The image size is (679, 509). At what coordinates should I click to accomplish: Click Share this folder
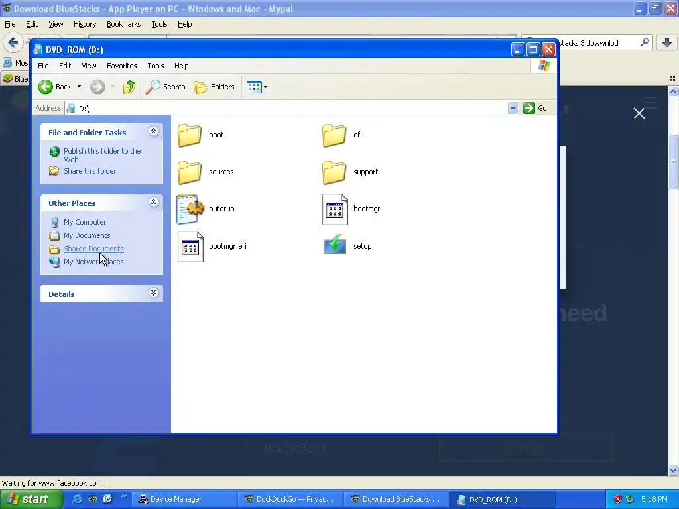point(90,171)
